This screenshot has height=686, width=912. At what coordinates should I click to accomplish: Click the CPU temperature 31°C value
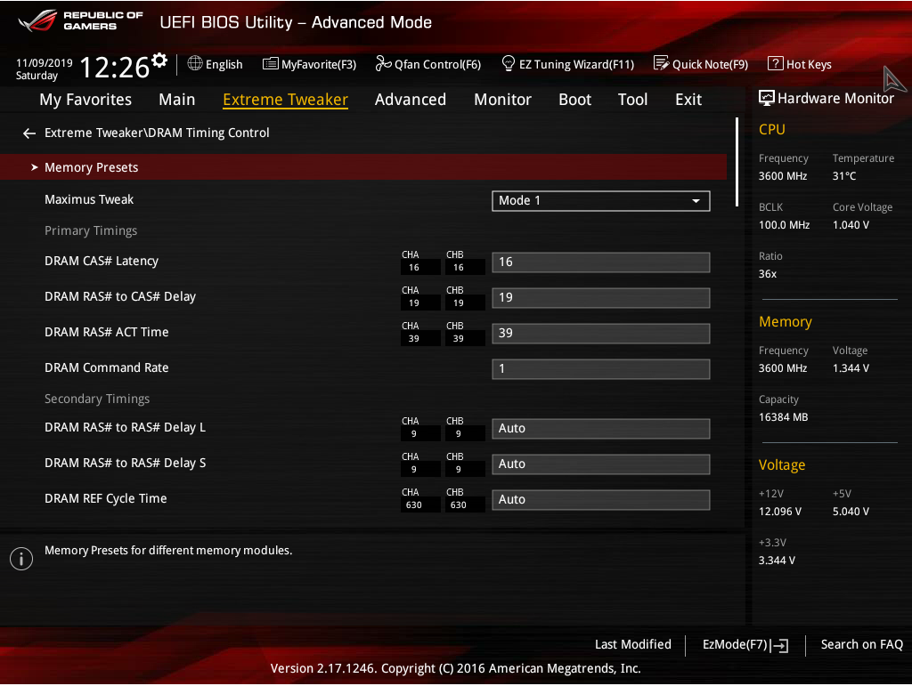pyautogui.click(x=844, y=176)
